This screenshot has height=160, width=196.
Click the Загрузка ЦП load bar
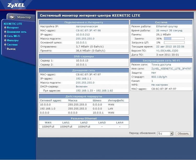[174, 42]
